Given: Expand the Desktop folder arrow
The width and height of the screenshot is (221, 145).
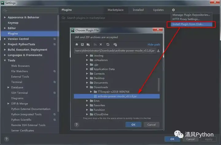Looking at the screenshot, I should (x=87, y=78).
